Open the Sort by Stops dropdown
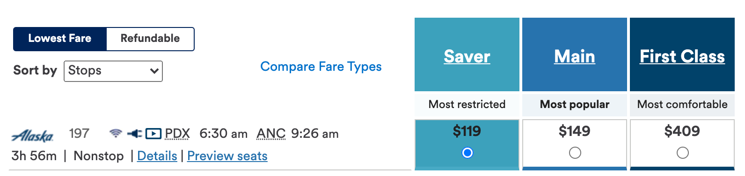745x176 pixels. tap(113, 71)
